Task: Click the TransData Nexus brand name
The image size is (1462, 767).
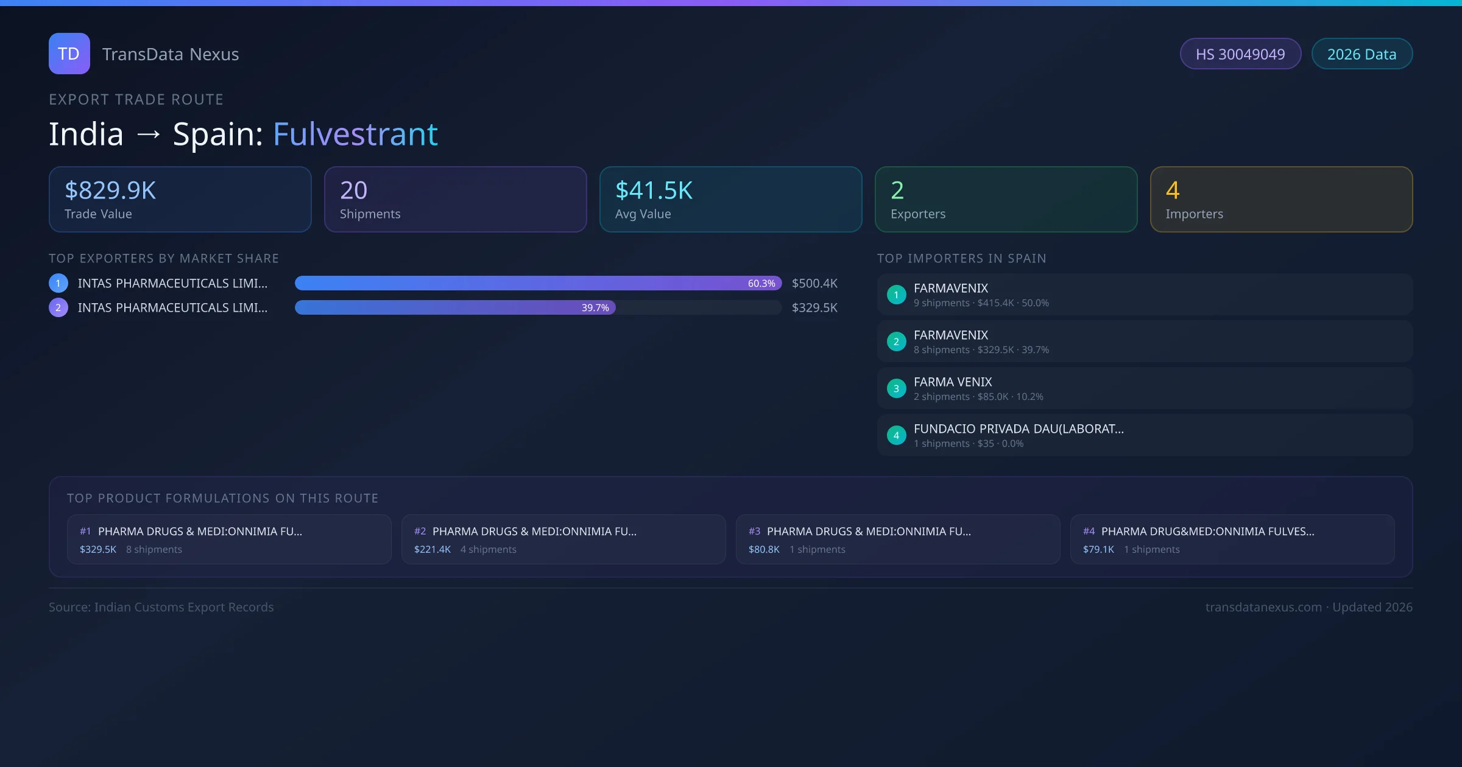Action: click(x=171, y=54)
